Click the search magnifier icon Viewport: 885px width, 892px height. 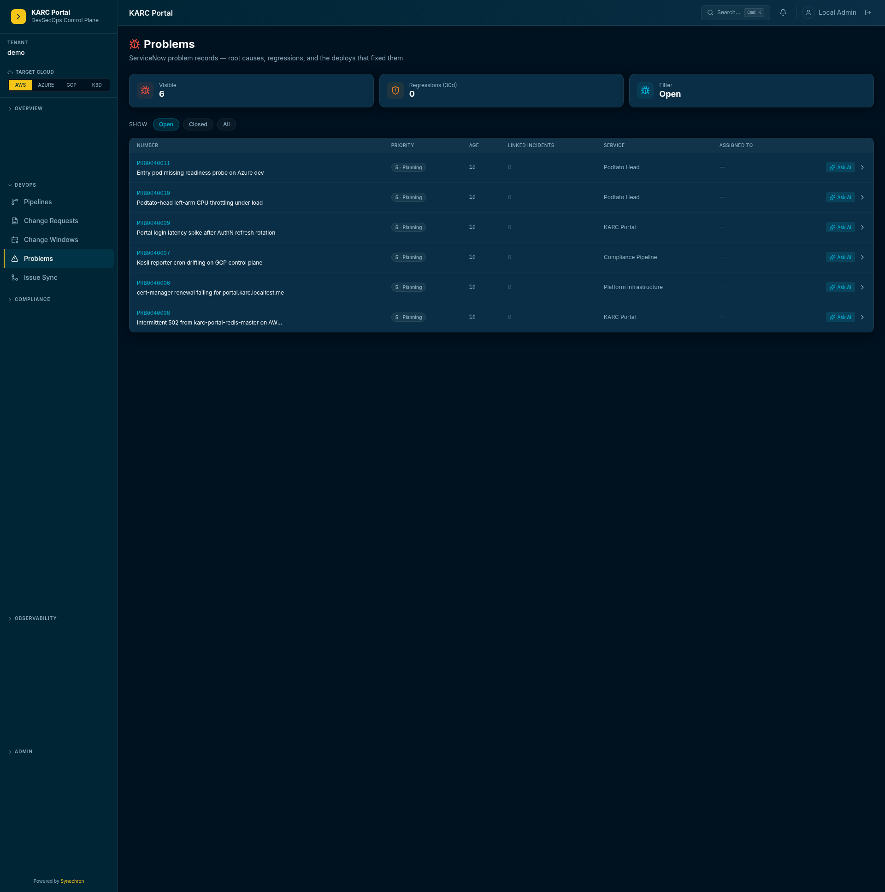(x=710, y=13)
